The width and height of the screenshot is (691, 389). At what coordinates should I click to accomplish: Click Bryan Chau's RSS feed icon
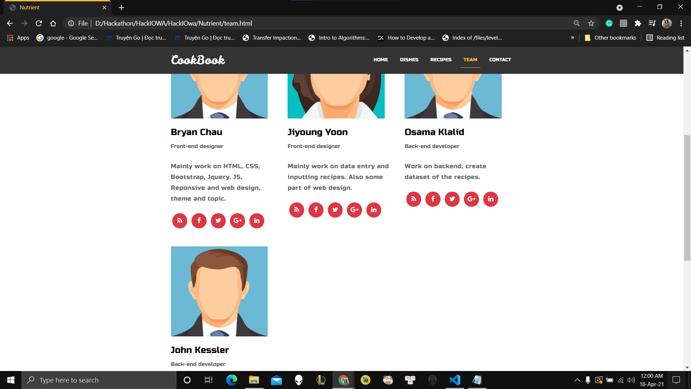click(180, 221)
